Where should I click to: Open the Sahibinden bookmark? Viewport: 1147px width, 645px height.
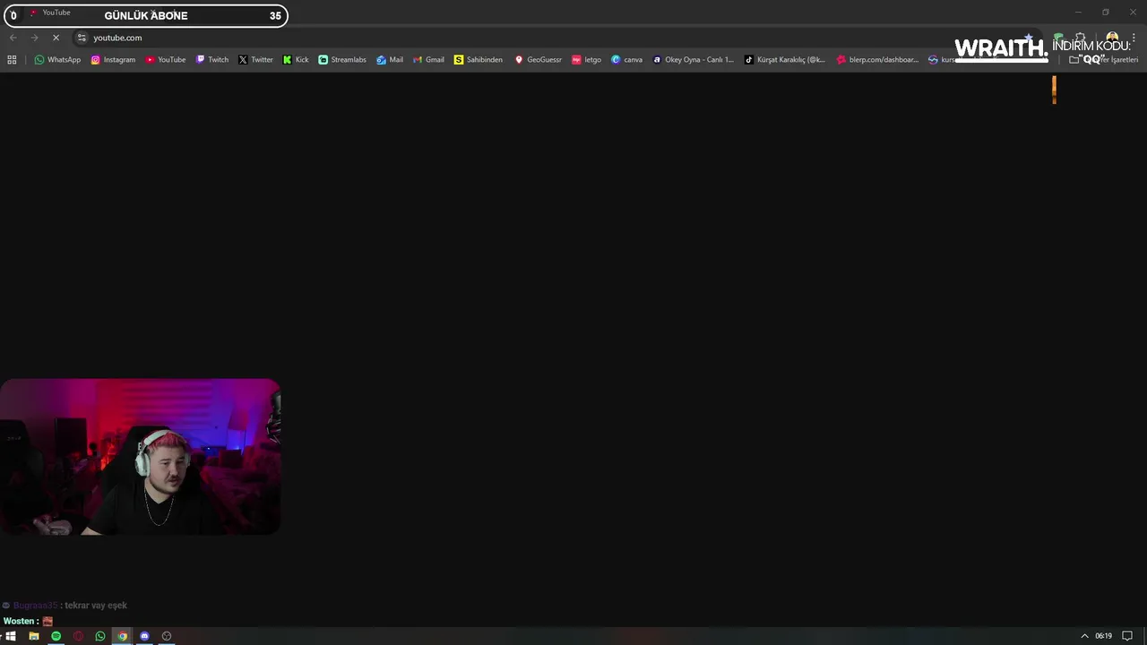479,60
